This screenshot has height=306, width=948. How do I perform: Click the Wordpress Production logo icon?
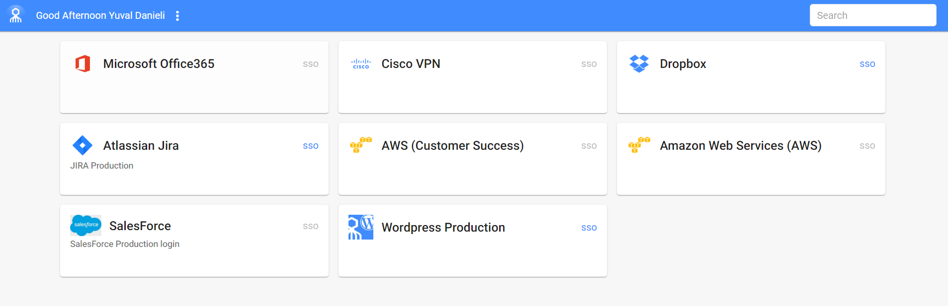click(361, 227)
